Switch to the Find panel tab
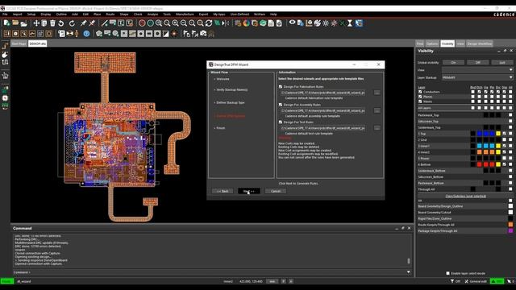The image size is (516, 290). coord(420,43)
